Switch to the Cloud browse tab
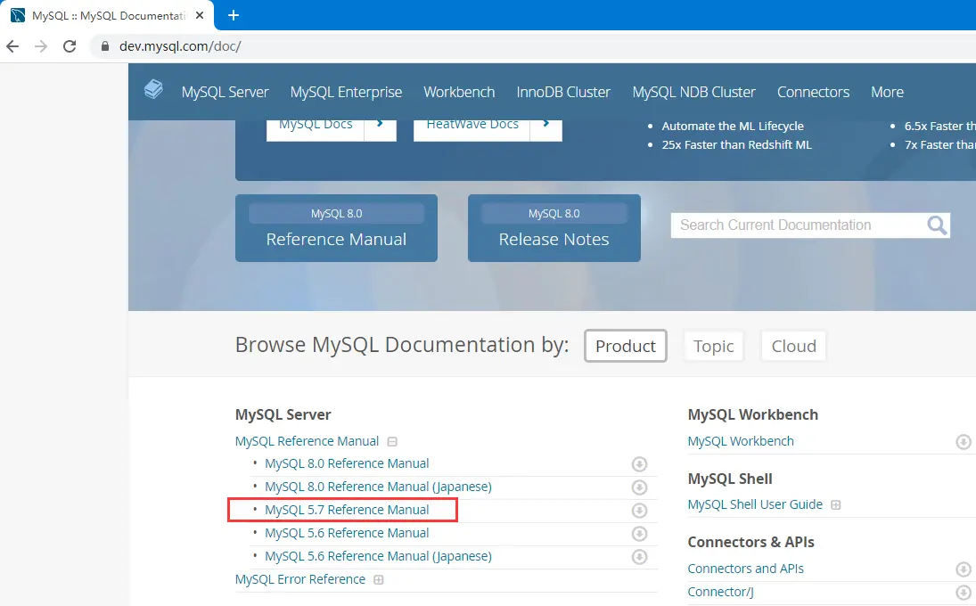Screen dimensions: 976x606 coord(793,346)
